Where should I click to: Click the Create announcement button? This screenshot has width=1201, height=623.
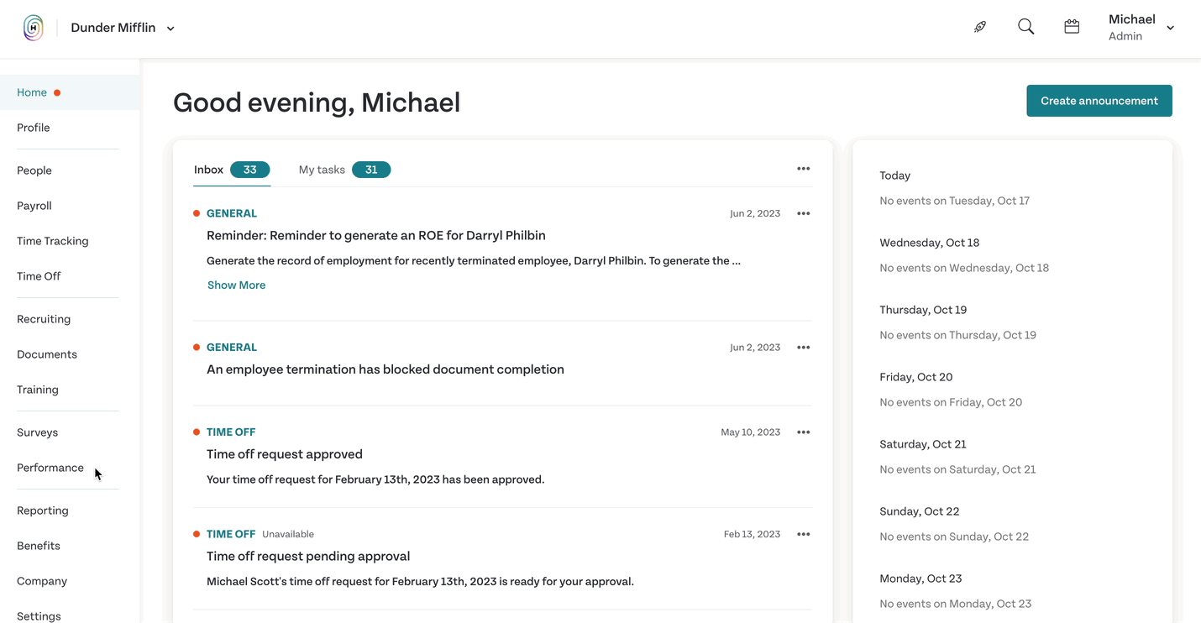[1099, 101]
